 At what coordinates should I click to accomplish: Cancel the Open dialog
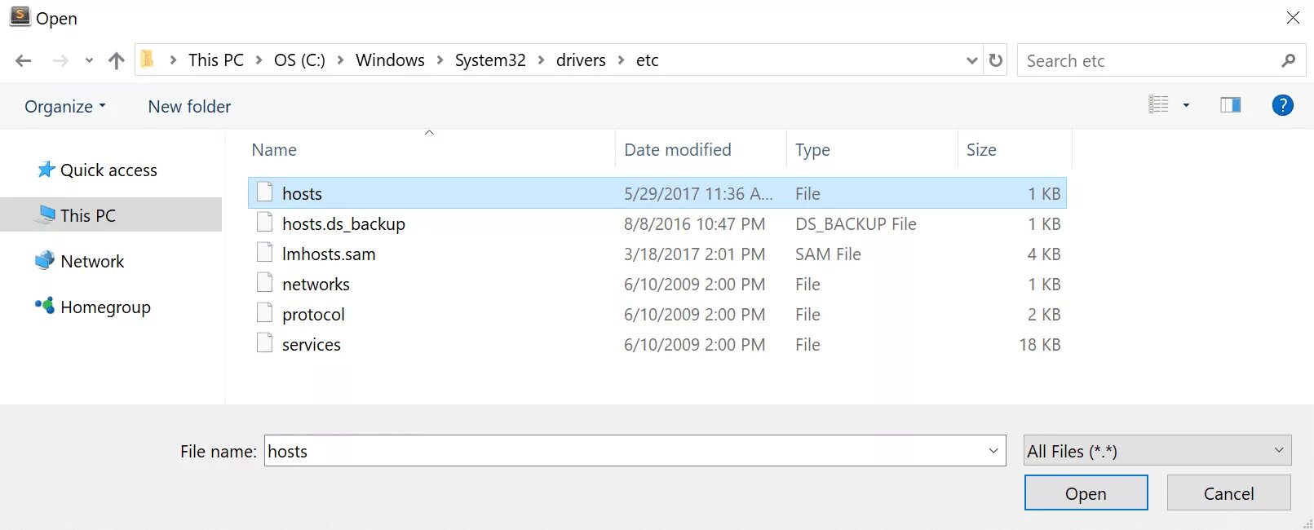click(x=1228, y=493)
